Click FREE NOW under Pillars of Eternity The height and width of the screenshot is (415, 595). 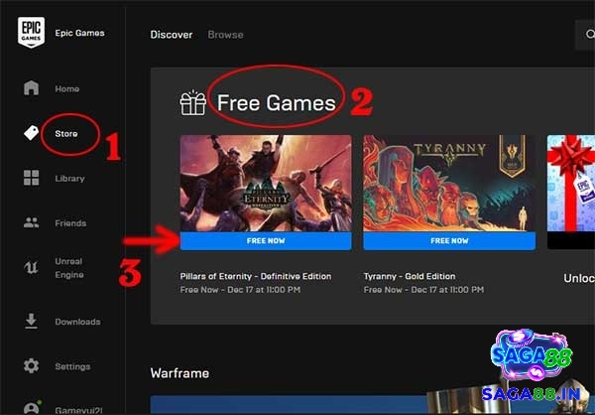(266, 241)
